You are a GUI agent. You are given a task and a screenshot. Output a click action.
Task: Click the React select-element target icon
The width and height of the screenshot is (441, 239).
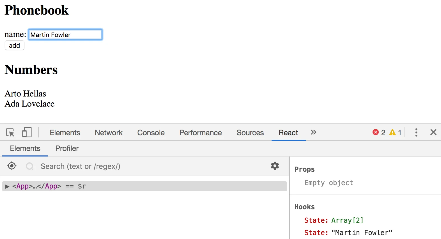click(x=12, y=166)
